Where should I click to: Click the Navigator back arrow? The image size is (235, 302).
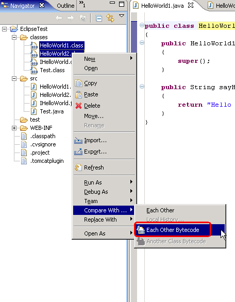tap(59, 19)
